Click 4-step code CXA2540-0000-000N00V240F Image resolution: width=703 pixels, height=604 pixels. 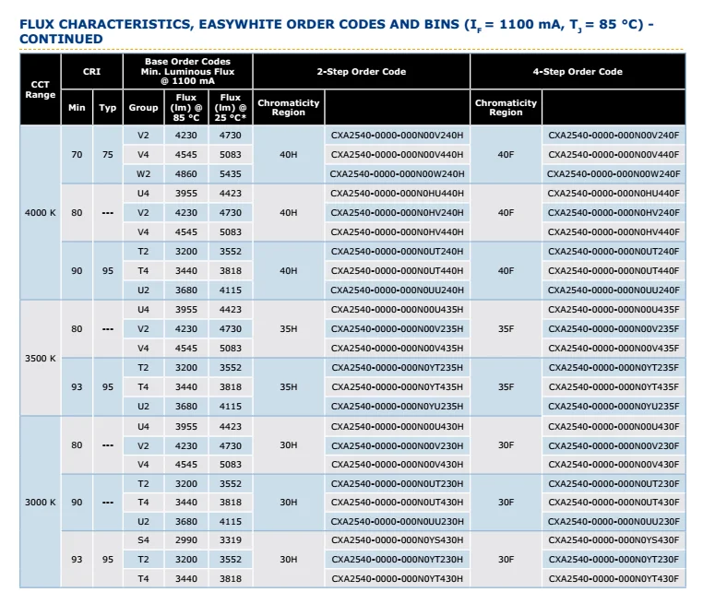click(x=614, y=136)
